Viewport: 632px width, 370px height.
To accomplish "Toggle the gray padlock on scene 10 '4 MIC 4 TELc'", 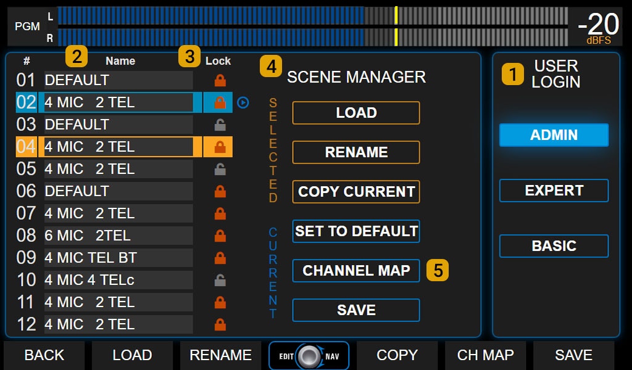I will coord(219,280).
